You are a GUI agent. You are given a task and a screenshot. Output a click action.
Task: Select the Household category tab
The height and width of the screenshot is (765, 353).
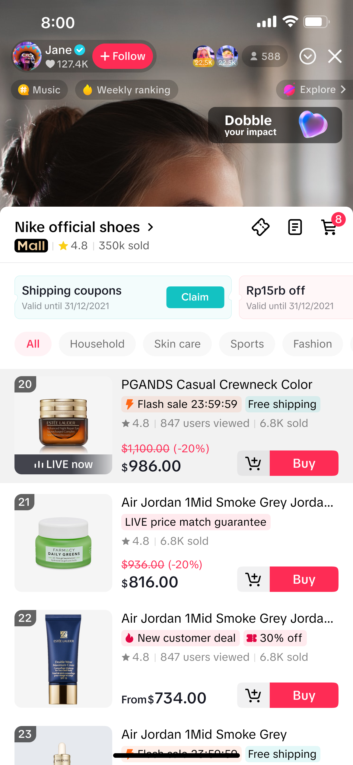coord(97,344)
